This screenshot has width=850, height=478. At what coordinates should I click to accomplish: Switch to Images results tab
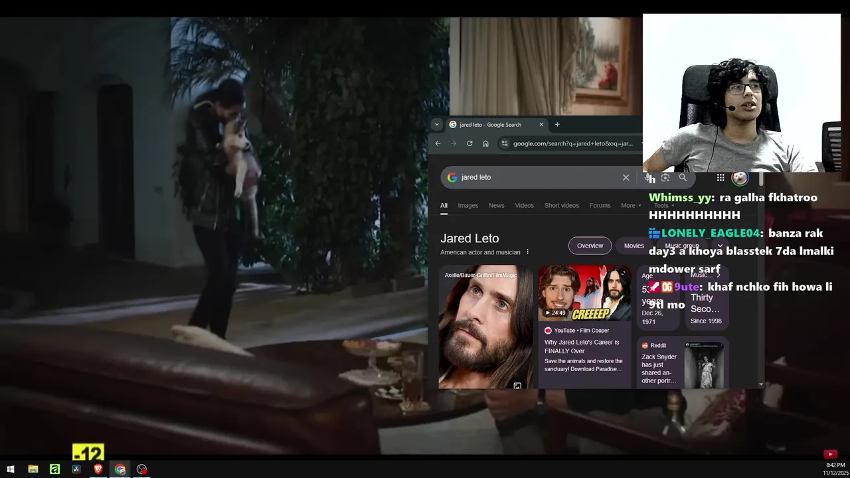(467, 206)
